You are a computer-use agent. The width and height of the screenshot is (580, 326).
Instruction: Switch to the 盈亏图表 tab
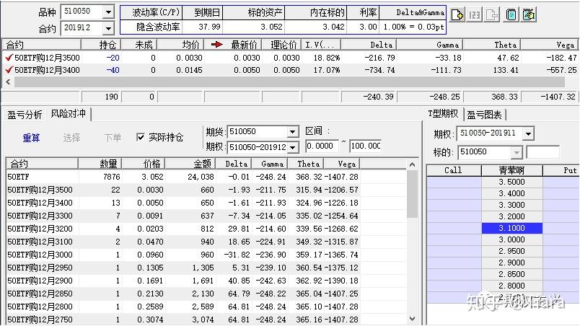(484, 115)
